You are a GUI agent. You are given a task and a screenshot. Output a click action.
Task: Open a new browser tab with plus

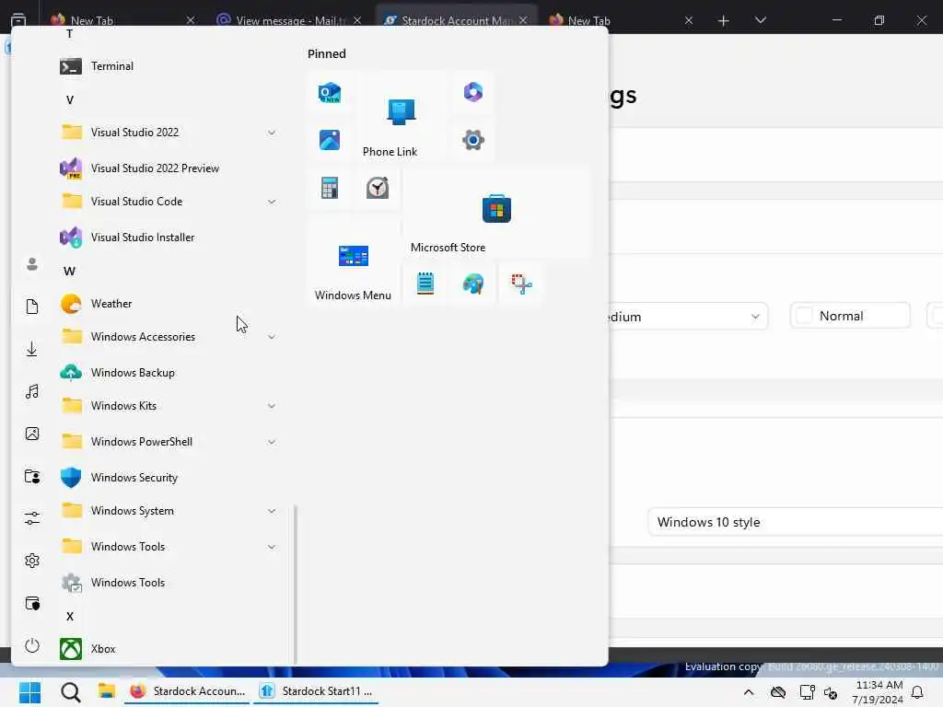pos(724,20)
